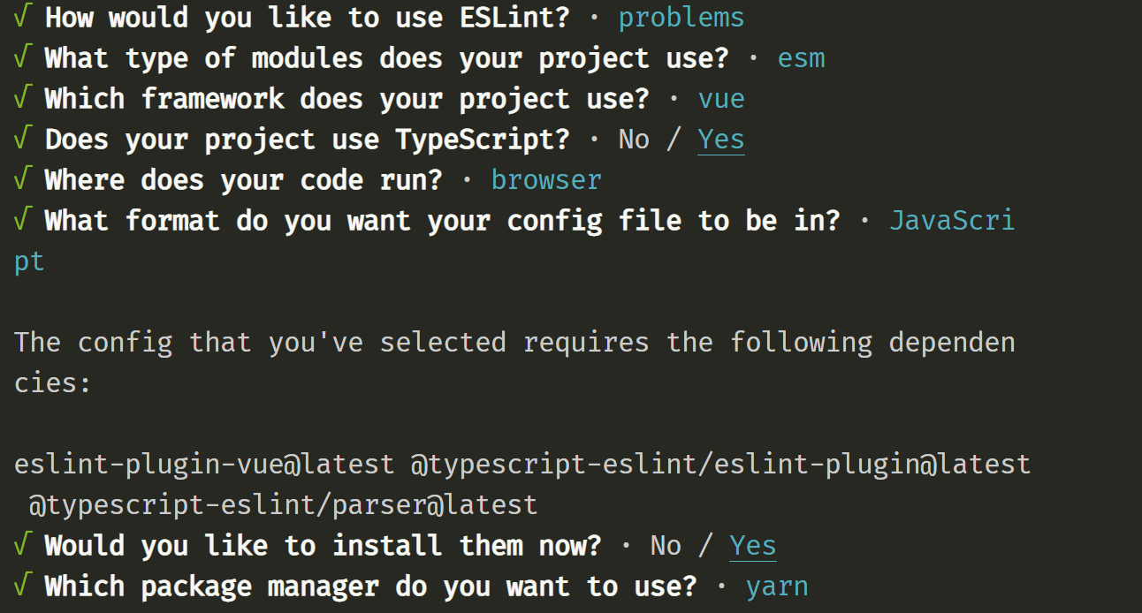Click the @typescript-eslint/parser@latest package name

[283, 505]
